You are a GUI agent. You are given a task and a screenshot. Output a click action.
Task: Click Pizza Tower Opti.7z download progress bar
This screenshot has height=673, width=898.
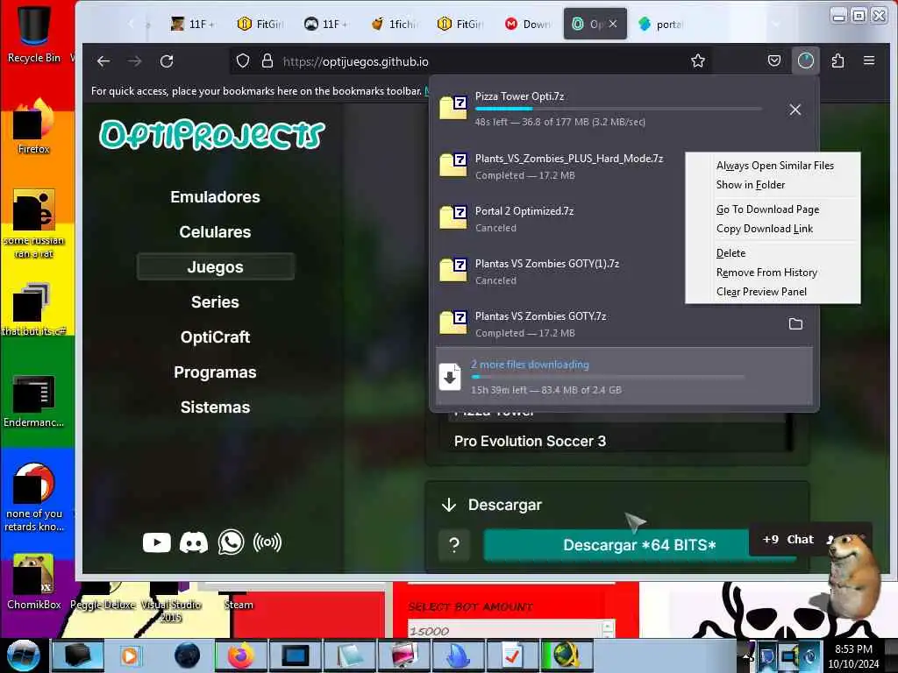click(x=618, y=109)
